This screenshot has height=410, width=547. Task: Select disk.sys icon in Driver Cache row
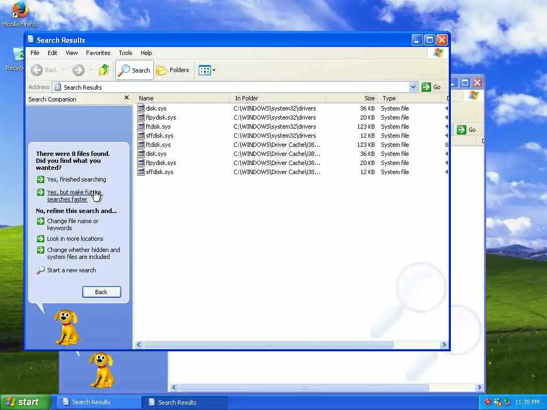click(141, 153)
